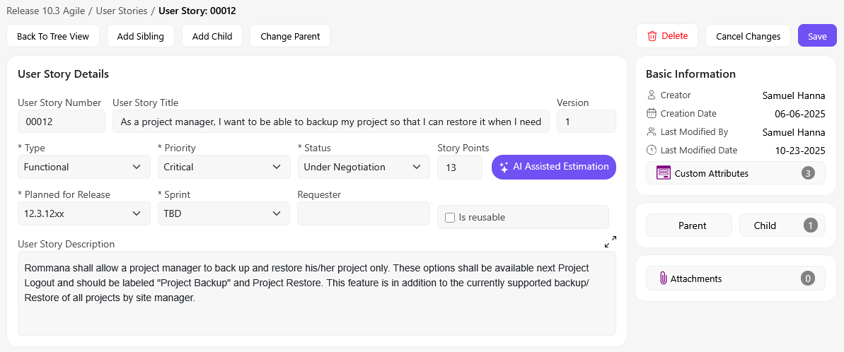Viewport: 844px width, 352px height.
Task: Click the sparkle icon for AI estimation
Action: point(504,168)
